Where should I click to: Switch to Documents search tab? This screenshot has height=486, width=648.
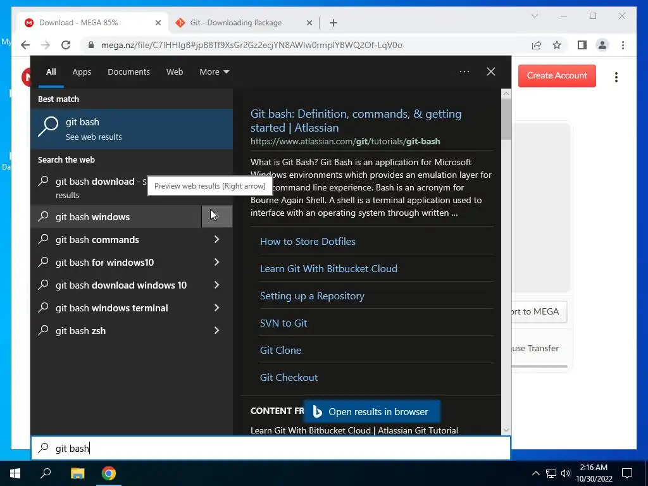tap(128, 72)
